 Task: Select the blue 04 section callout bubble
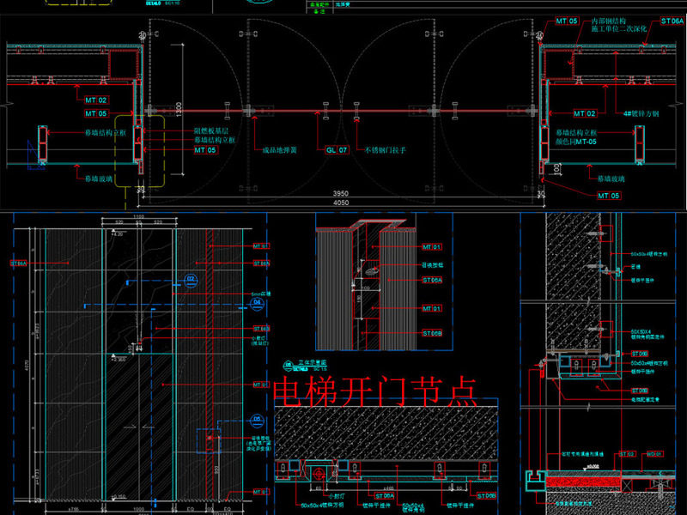pos(257,305)
